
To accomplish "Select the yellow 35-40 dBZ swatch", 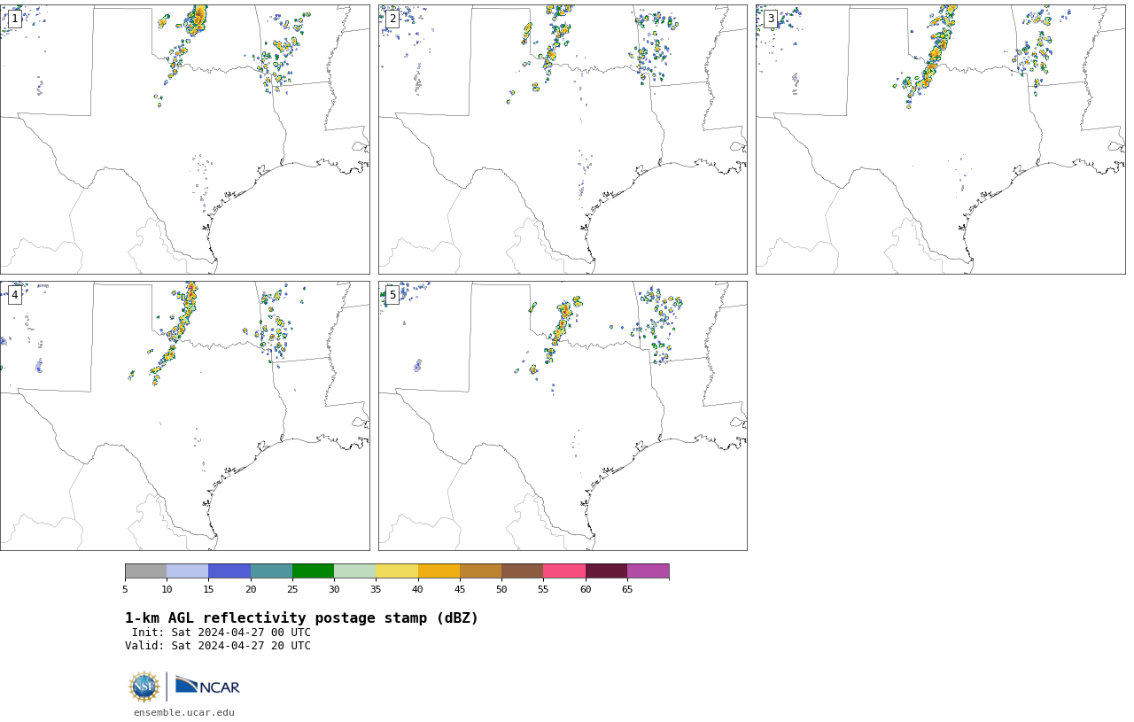I will click(397, 571).
